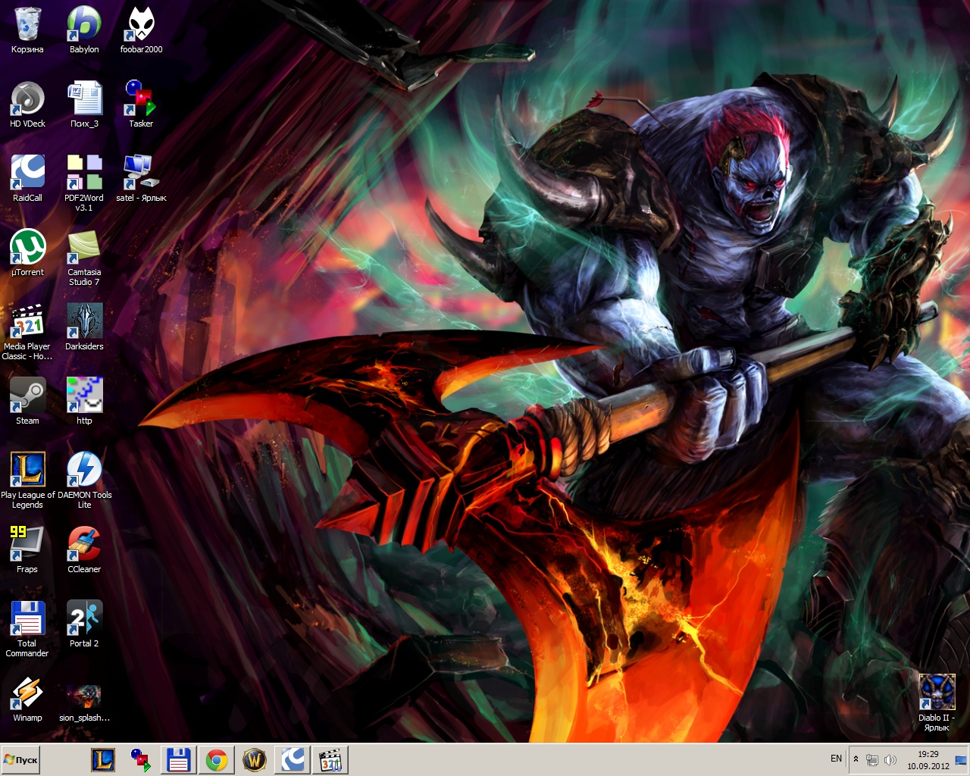Launch the Babylon desktop shortcut
970x776 pixels.
click(84, 30)
